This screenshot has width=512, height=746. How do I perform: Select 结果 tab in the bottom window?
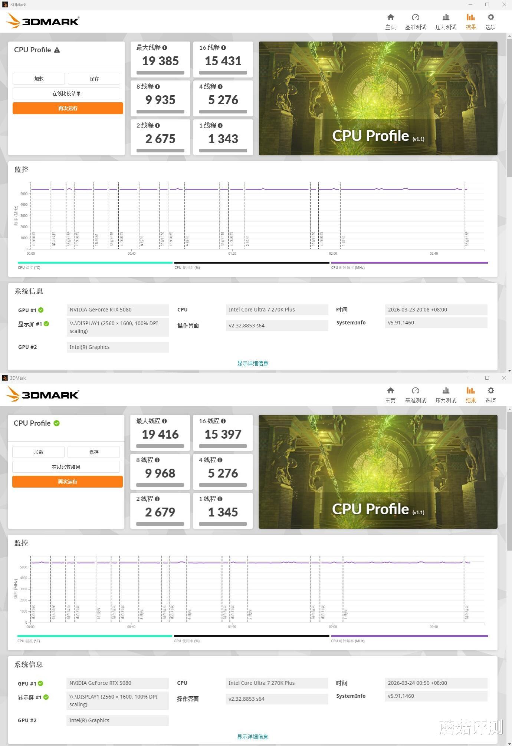(471, 395)
